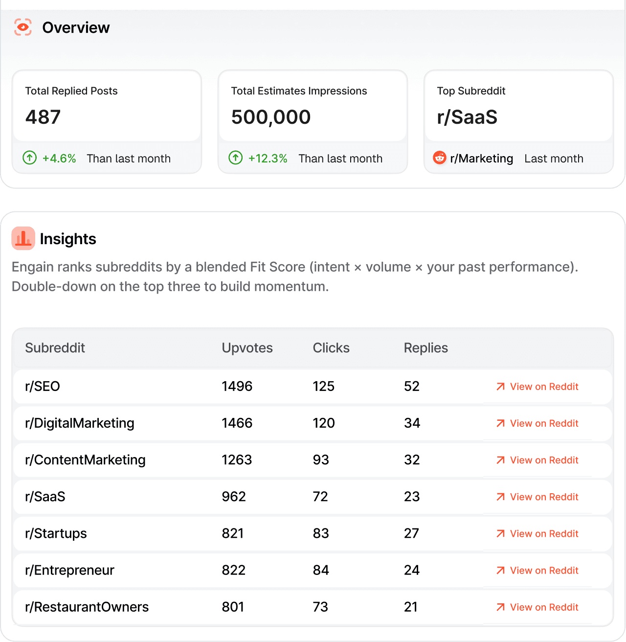
Task: Click the Overview eye icon
Action: [x=22, y=27]
